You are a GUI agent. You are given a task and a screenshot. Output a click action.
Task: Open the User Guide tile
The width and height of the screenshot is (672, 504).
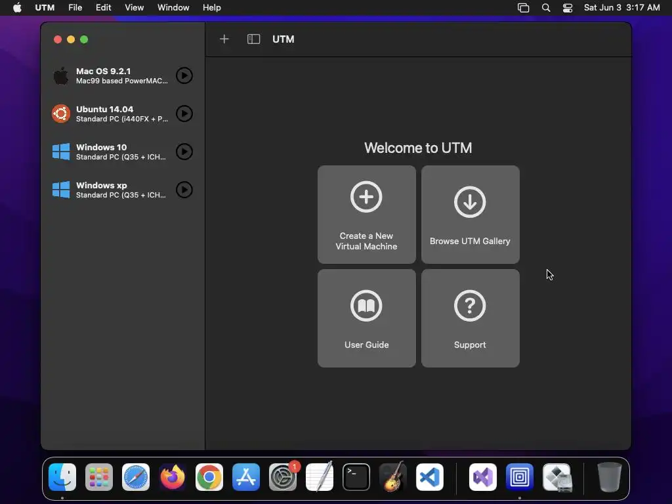click(366, 318)
